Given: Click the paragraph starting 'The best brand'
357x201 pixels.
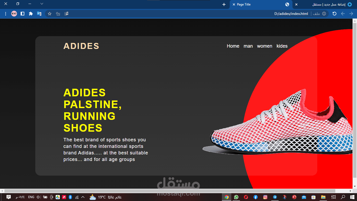Looking at the screenshot, I should [106, 149].
